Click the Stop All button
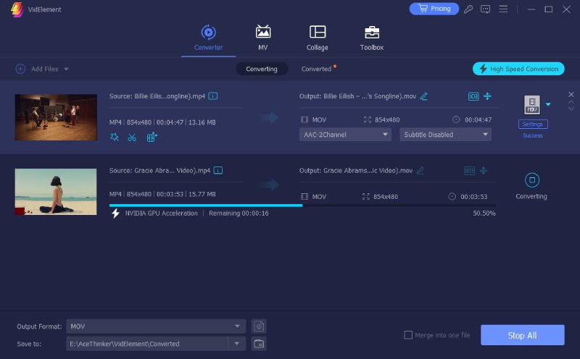Image resolution: width=580 pixels, height=359 pixels. point(522,335)
